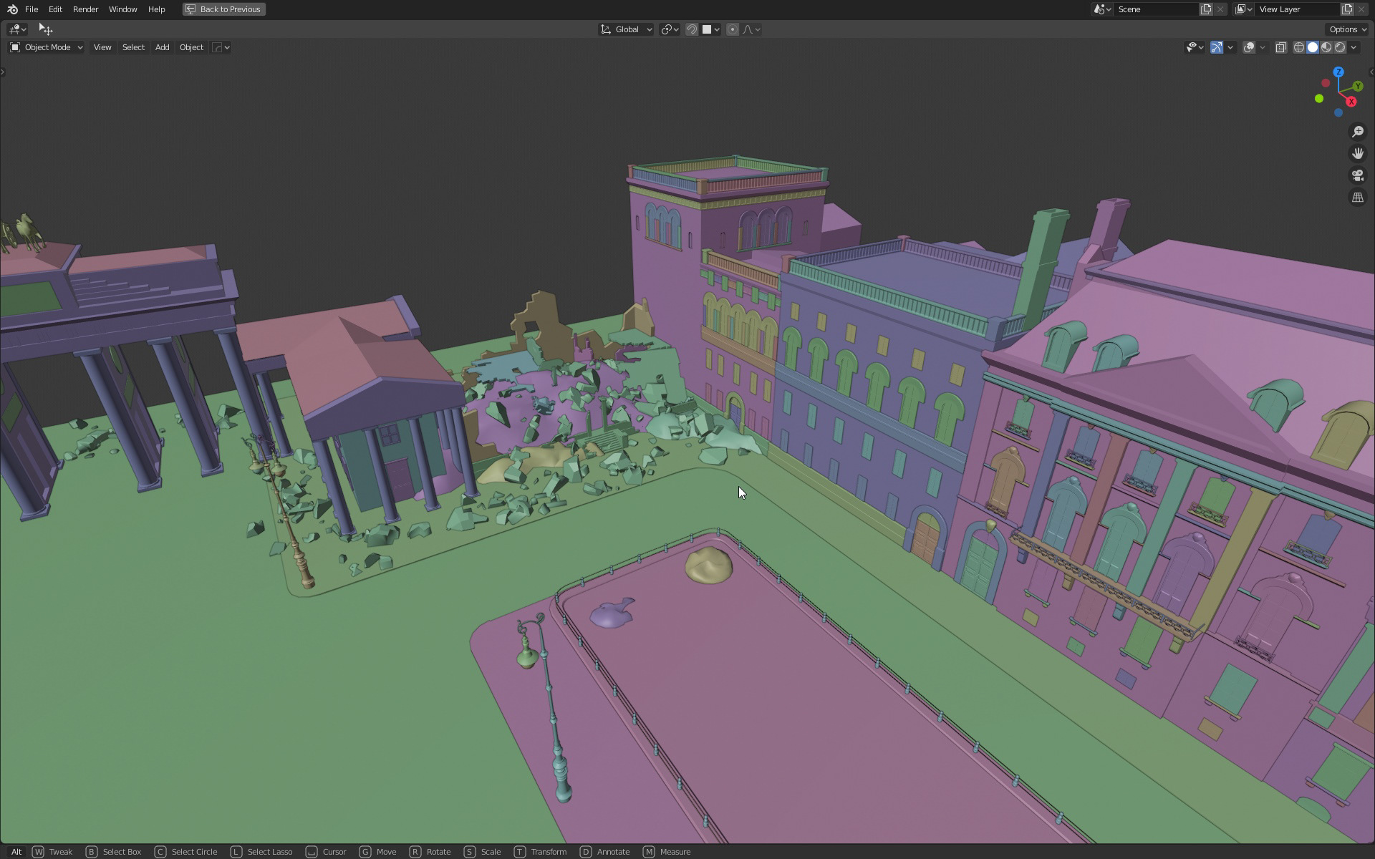Click the Editor Type selector icon
This screenshot has height=859, width=1375.
click(x=13, y=29)
